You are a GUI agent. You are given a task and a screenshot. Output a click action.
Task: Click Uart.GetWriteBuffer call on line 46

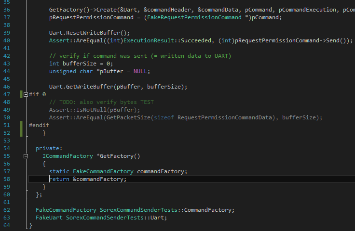point(118,87)
